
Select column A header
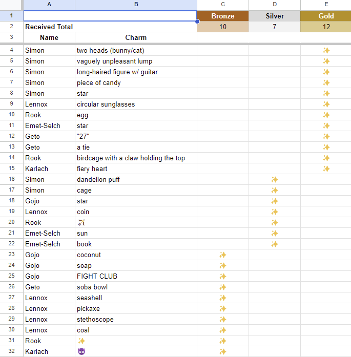tap(49, 5)
